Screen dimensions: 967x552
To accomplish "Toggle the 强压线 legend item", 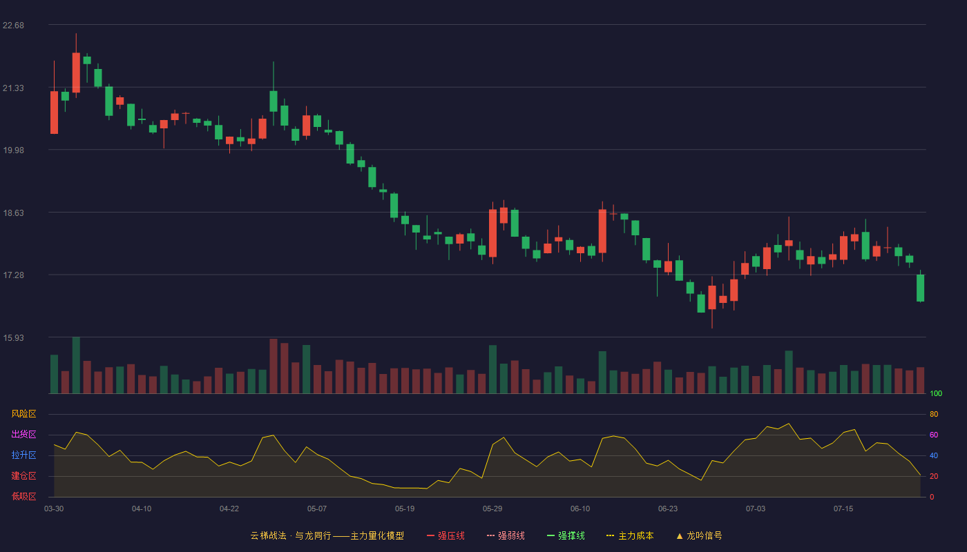I will tap(446, 535).
